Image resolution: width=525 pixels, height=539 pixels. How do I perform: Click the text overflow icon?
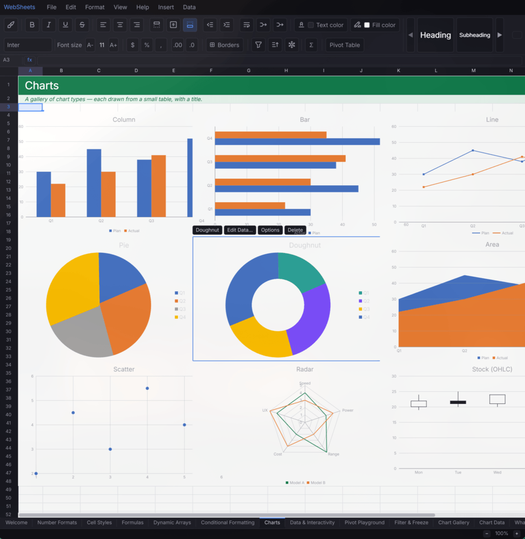[x=264, y=25]
